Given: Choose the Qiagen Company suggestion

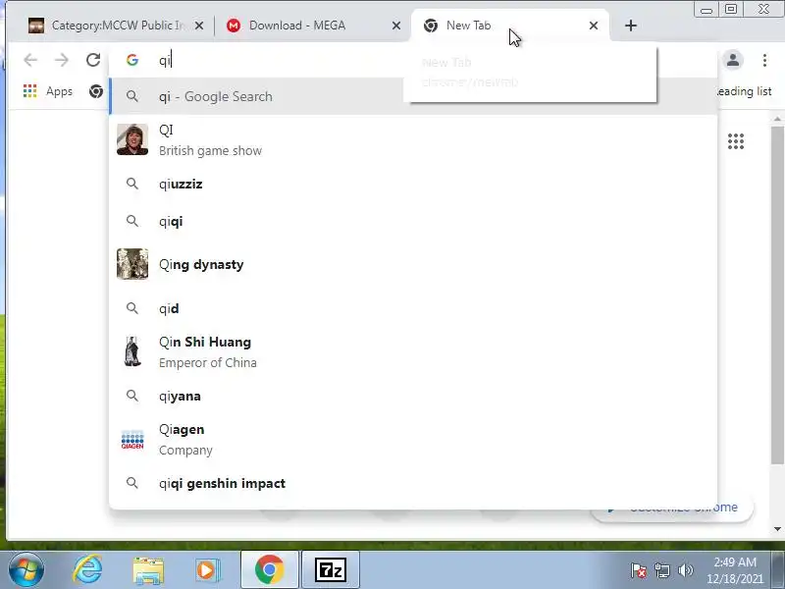Looking at the screenshot, I should [x=413, y=439].
